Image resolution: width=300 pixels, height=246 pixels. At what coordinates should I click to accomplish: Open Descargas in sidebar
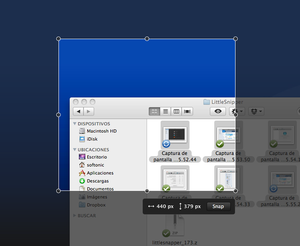point(94,181)
